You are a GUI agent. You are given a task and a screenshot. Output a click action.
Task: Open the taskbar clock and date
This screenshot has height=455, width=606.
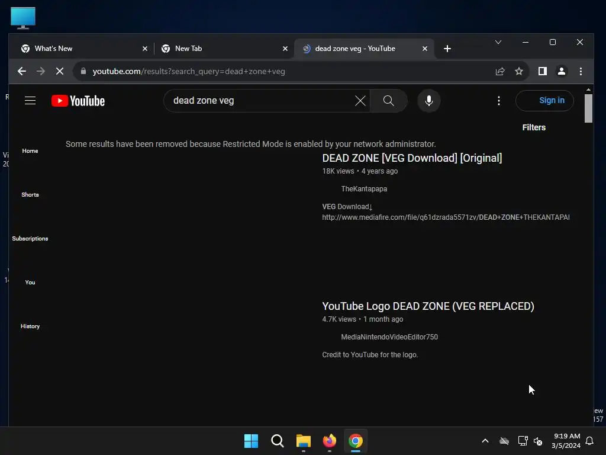click(x=566, y=441)
